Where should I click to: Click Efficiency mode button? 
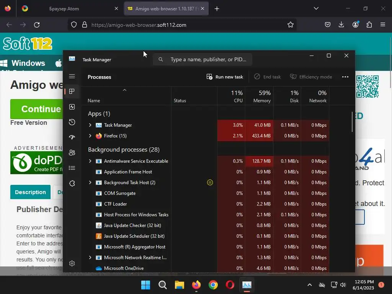(x=311, y=77)
